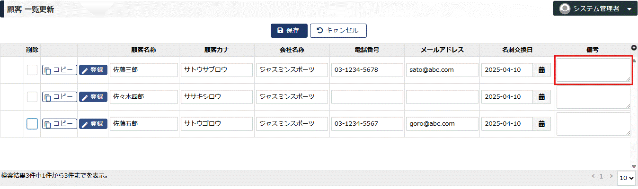The image size is (638, 189).
Task: Click the コピー button for 佐藤五郎
Action: click(x=60, y=124)
